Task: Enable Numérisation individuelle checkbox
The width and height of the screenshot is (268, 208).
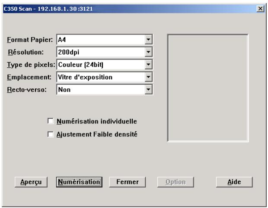Action: (x=51, y=121)
